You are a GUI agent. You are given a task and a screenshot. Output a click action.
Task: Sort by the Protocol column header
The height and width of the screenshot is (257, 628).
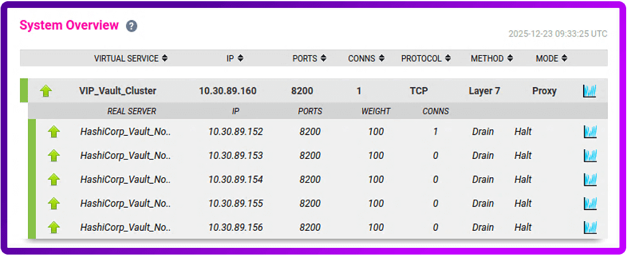(x=425, y=58)
